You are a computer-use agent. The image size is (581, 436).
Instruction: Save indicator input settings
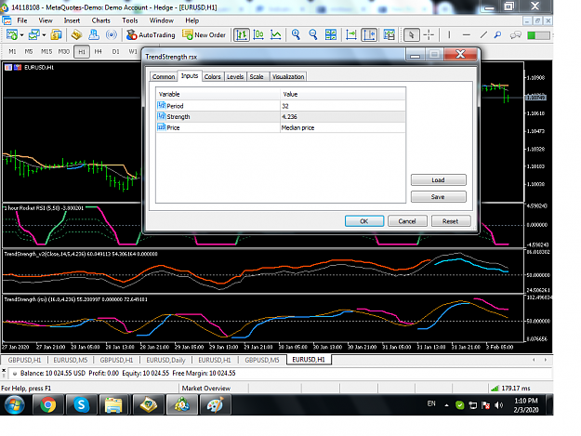(x=439, y=197)
